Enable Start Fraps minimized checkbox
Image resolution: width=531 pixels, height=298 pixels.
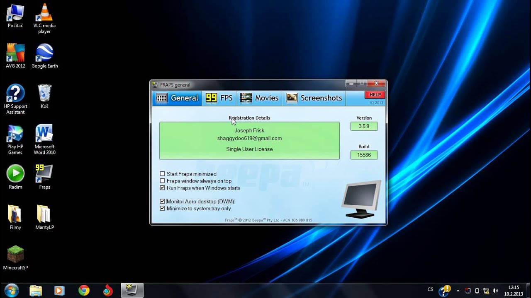pyautogui.click(x=162, y=174)
